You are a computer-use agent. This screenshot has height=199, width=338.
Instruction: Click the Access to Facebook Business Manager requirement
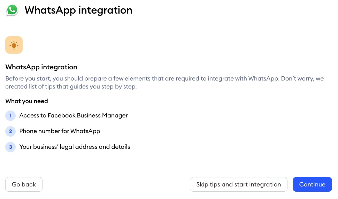pyautogui.click(x=74, y=116)
